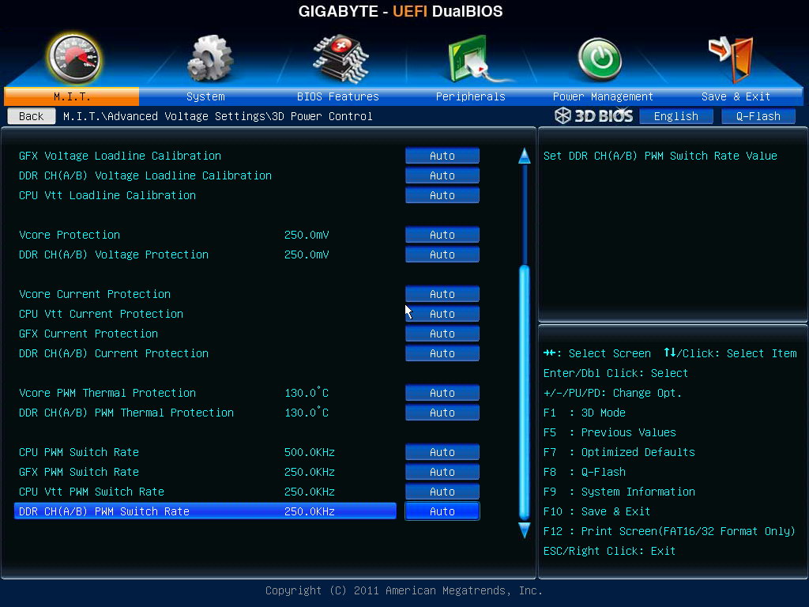Click the scroll down arrow
This screenshot has width=809, height=607.
click(x=525, y=530)
